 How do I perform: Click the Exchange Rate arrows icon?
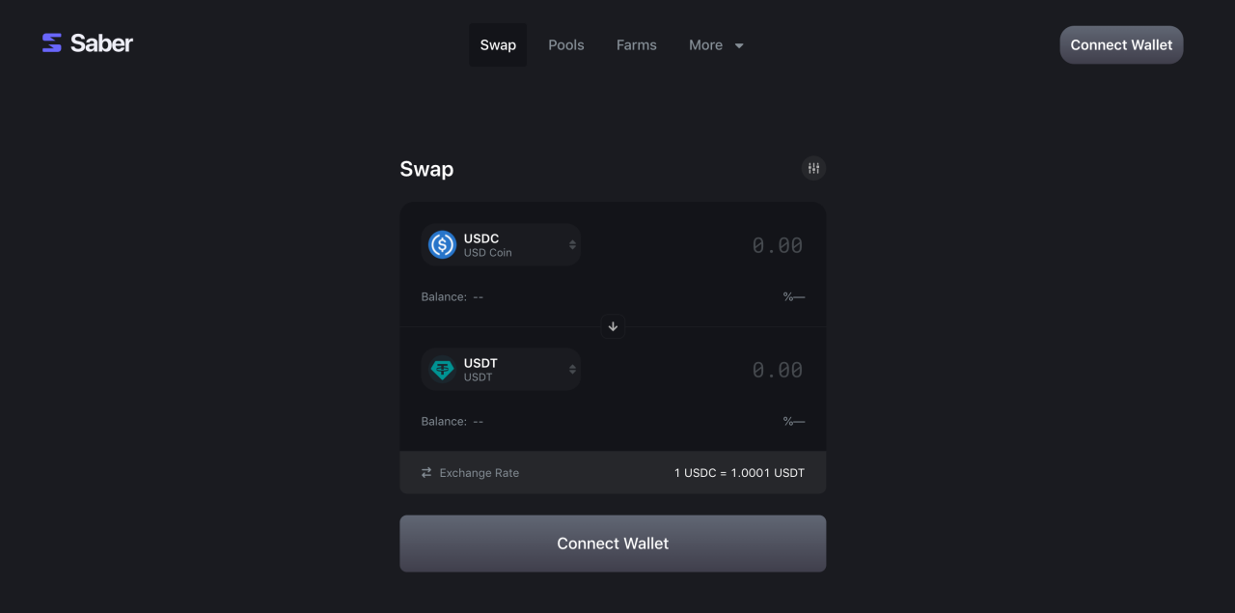pyautogui.click(x=426, y=473)
